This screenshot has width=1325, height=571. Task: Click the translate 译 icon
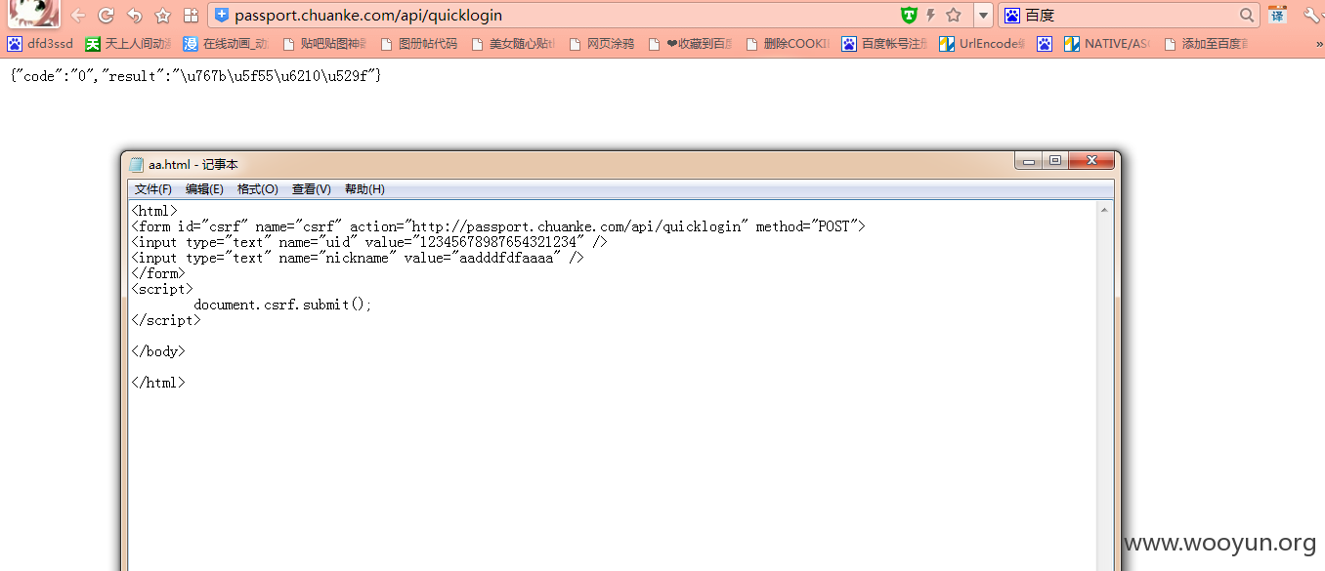(1278, 15)
